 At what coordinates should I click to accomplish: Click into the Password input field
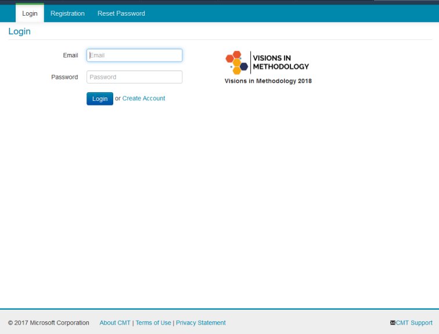coord(134,77)
